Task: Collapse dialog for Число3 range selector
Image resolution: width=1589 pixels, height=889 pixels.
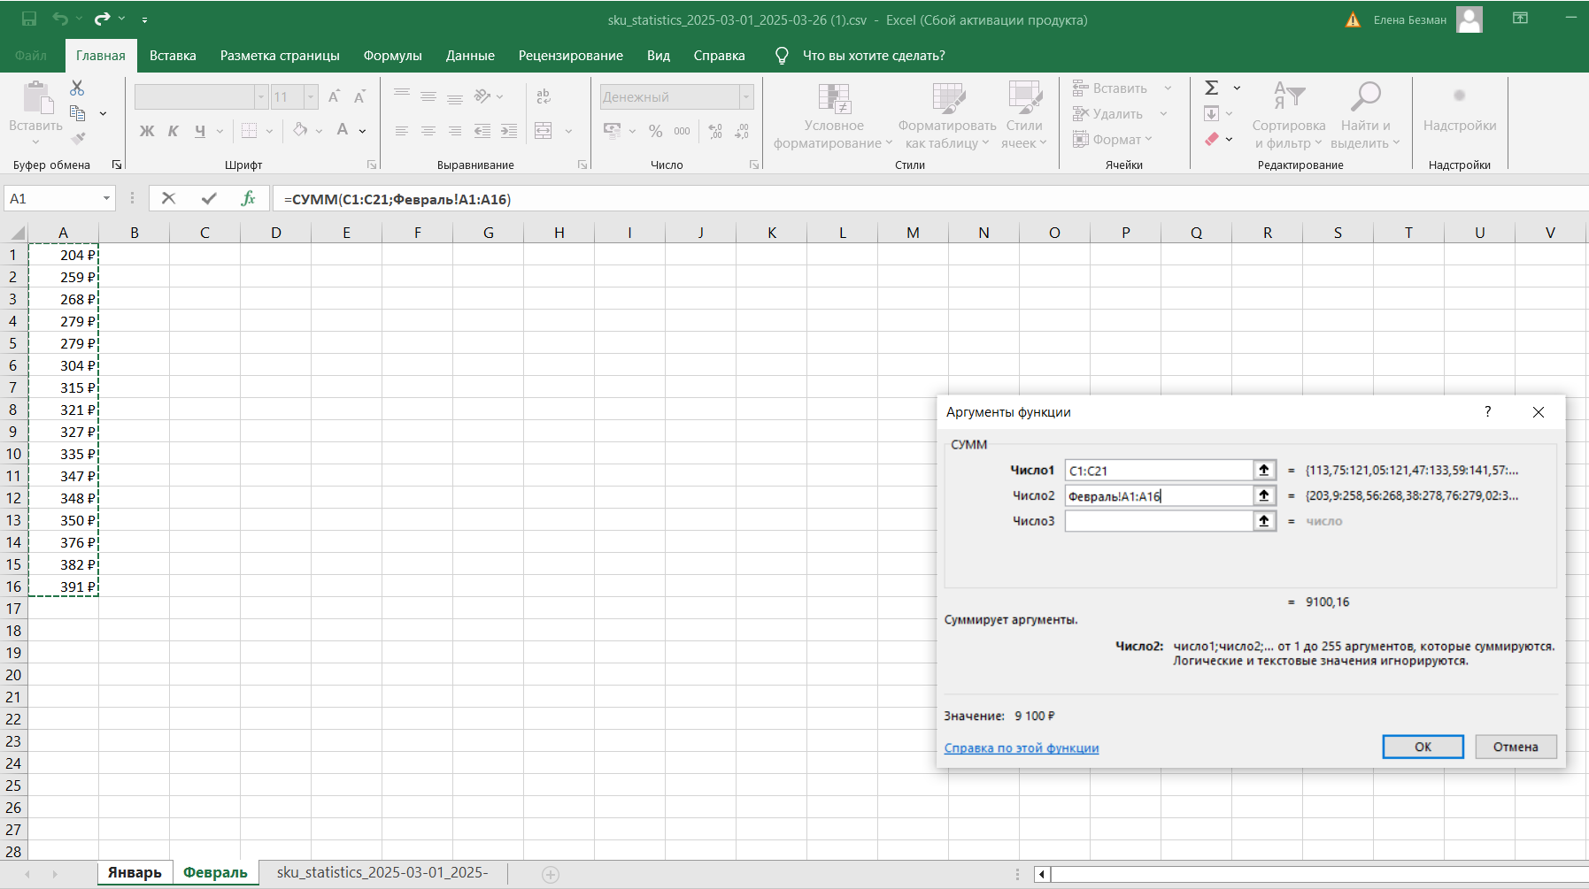Action: click(x=1264, y=521)
